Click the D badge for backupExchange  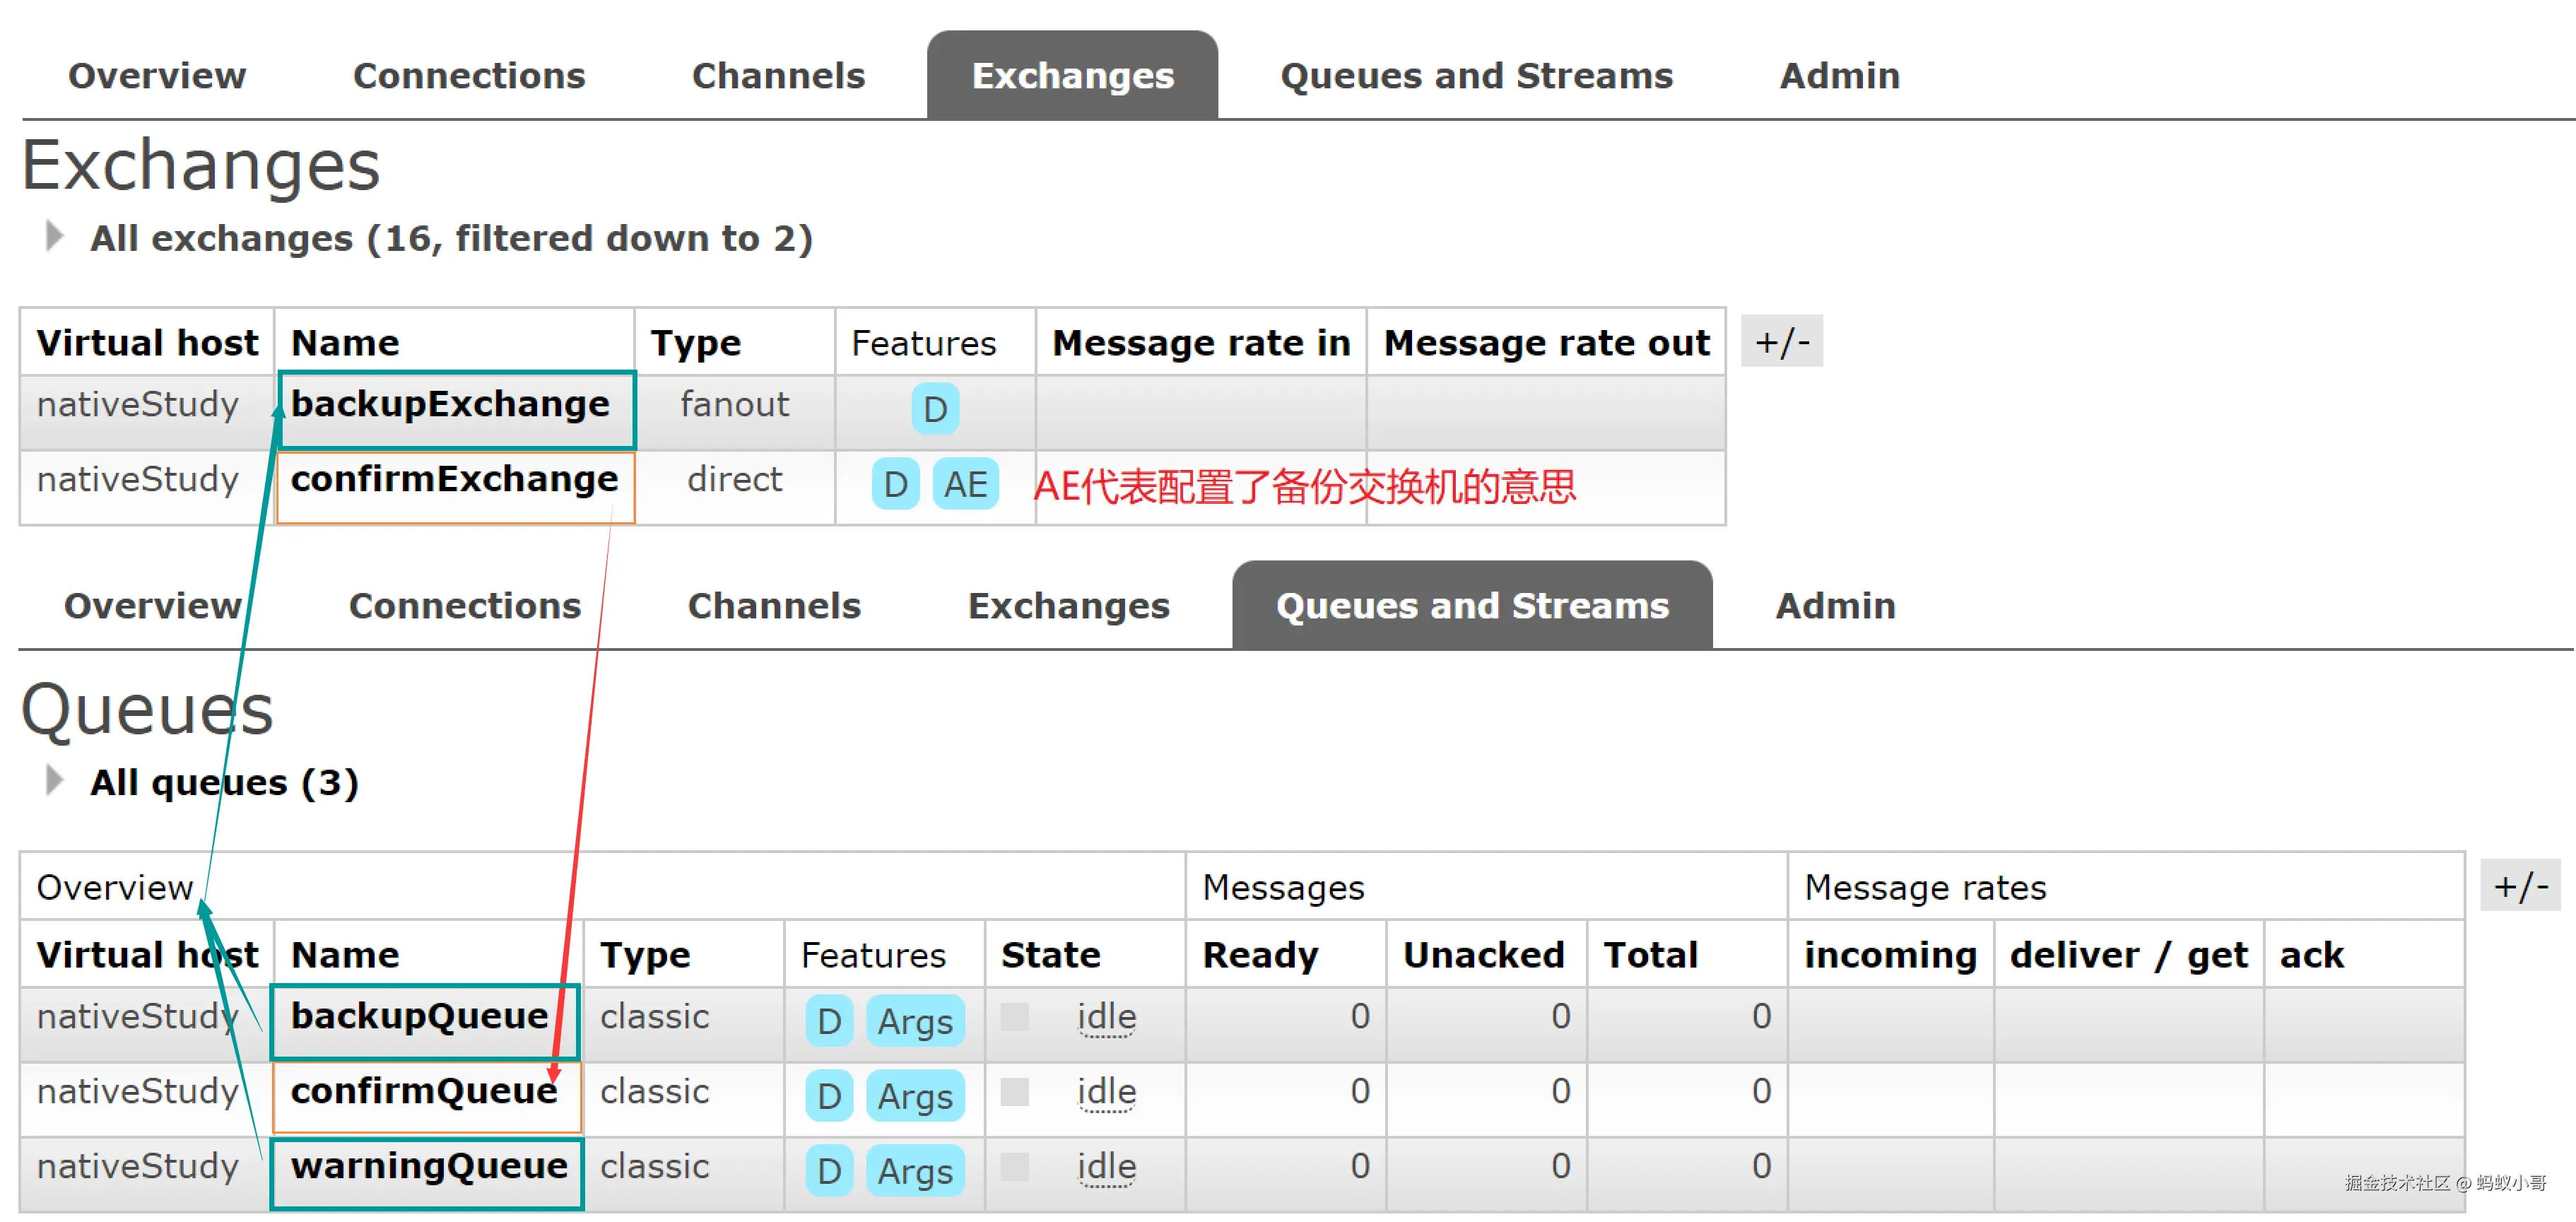tap(934, 409)
